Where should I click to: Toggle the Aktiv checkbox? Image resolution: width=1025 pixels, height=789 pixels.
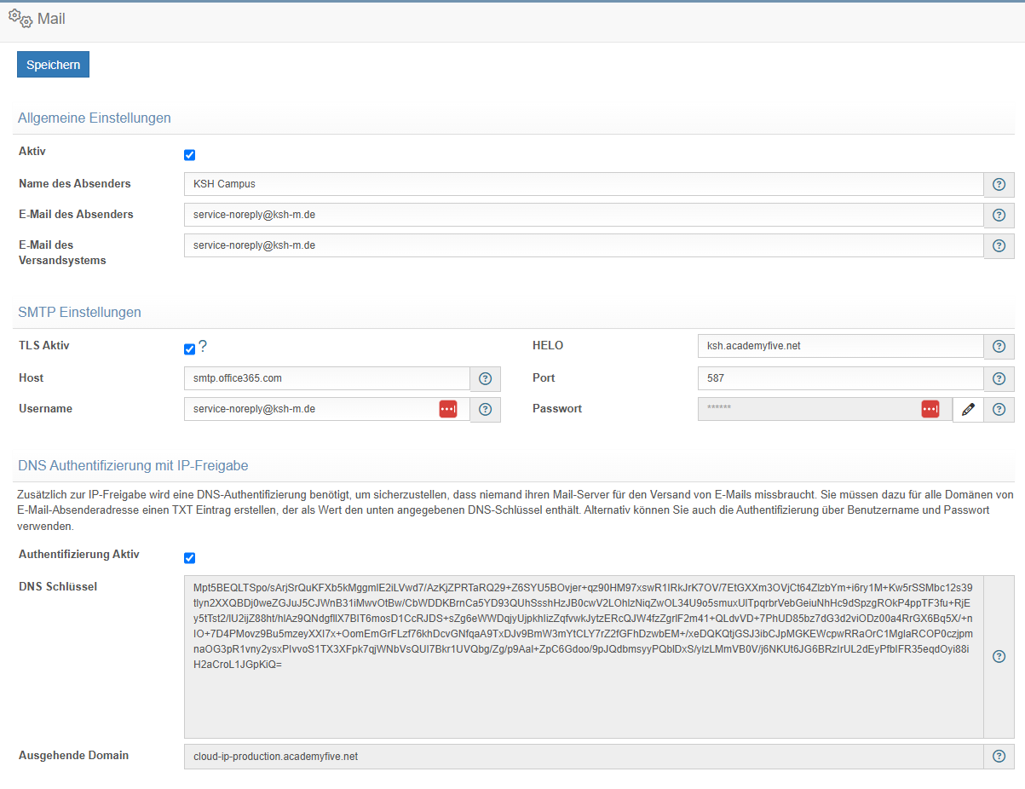(190, 155)
